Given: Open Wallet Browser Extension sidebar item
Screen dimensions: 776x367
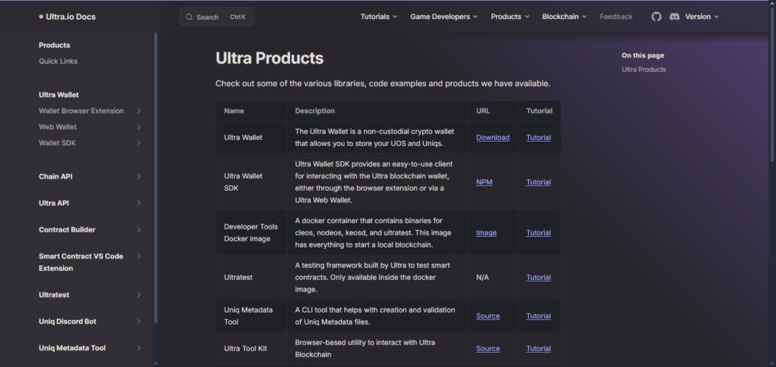Looking at the screenshot, I should (81, 110).
